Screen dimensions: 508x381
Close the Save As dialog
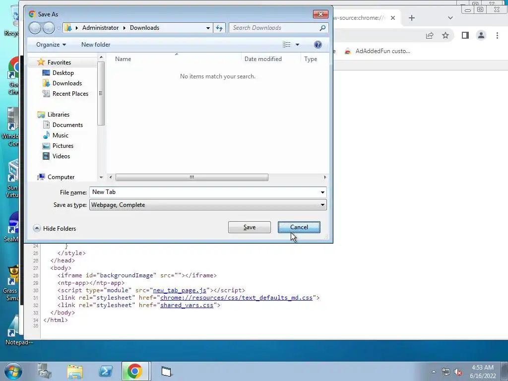(320, 14)
